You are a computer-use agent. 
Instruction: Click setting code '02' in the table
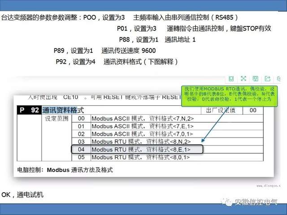click(81, 134)
